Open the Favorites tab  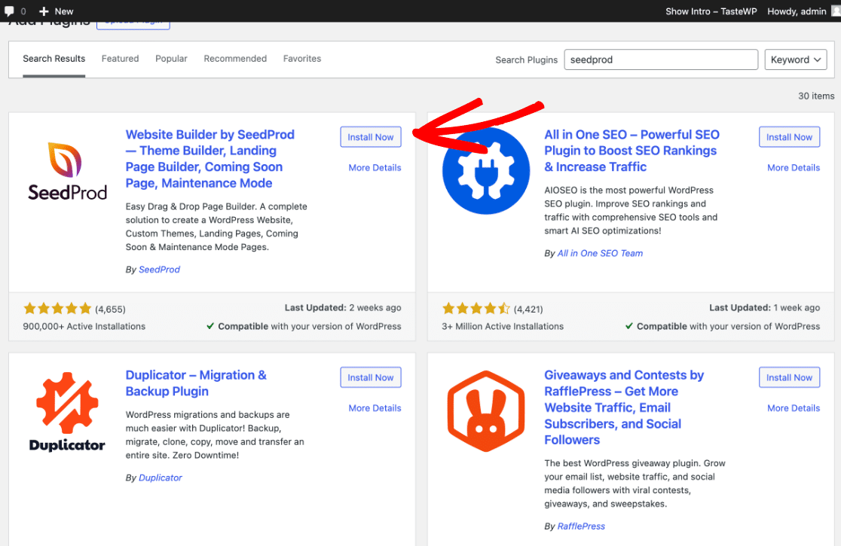pyautogui.click(x=301, y=59)
